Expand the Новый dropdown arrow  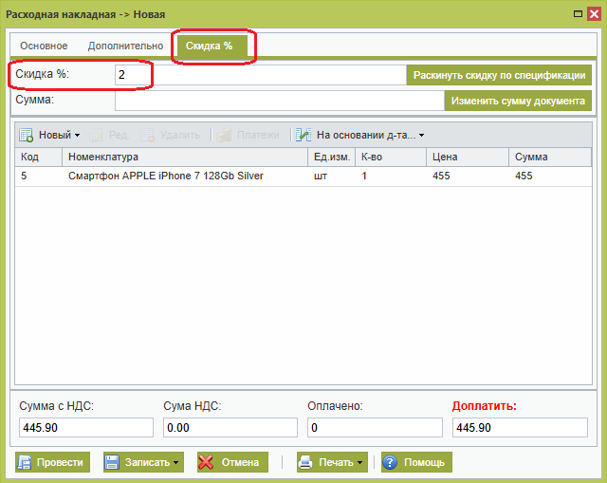pos(78,136)
